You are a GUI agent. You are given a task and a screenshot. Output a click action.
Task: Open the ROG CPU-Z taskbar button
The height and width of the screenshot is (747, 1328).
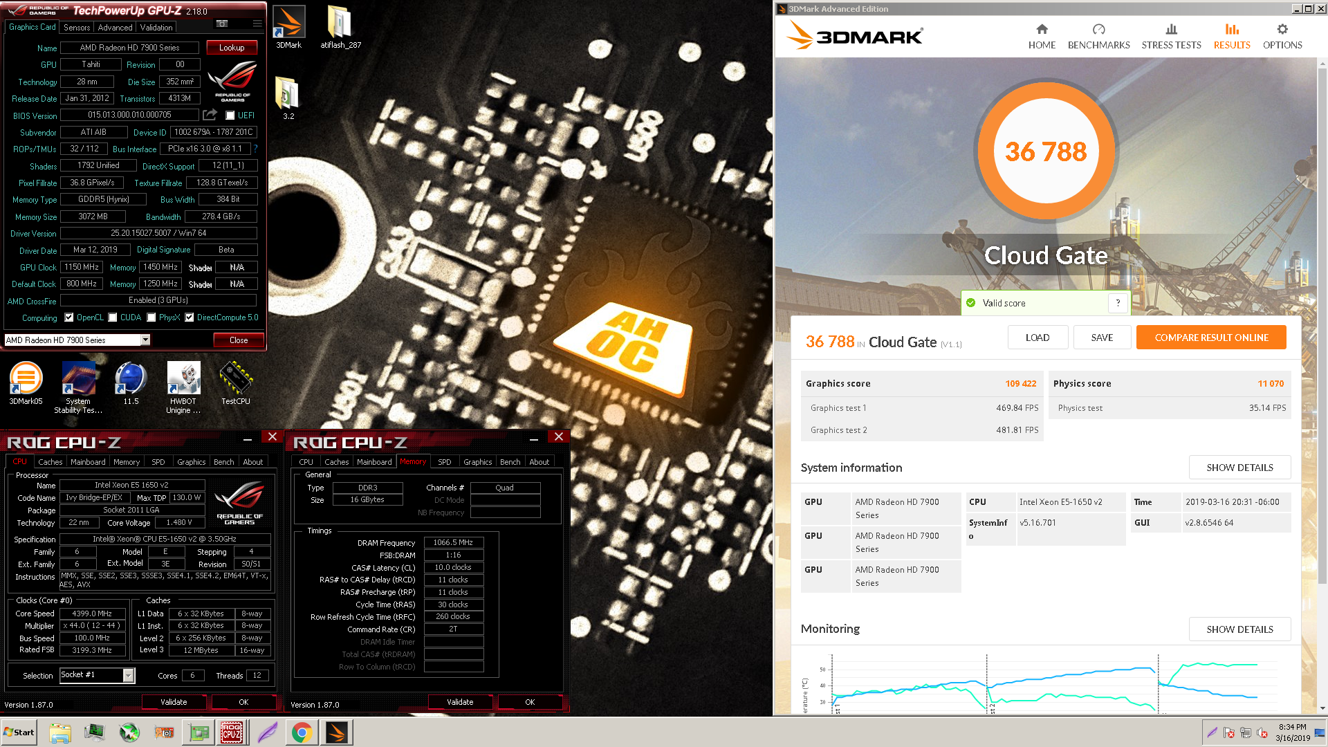[x=232, y=732]
